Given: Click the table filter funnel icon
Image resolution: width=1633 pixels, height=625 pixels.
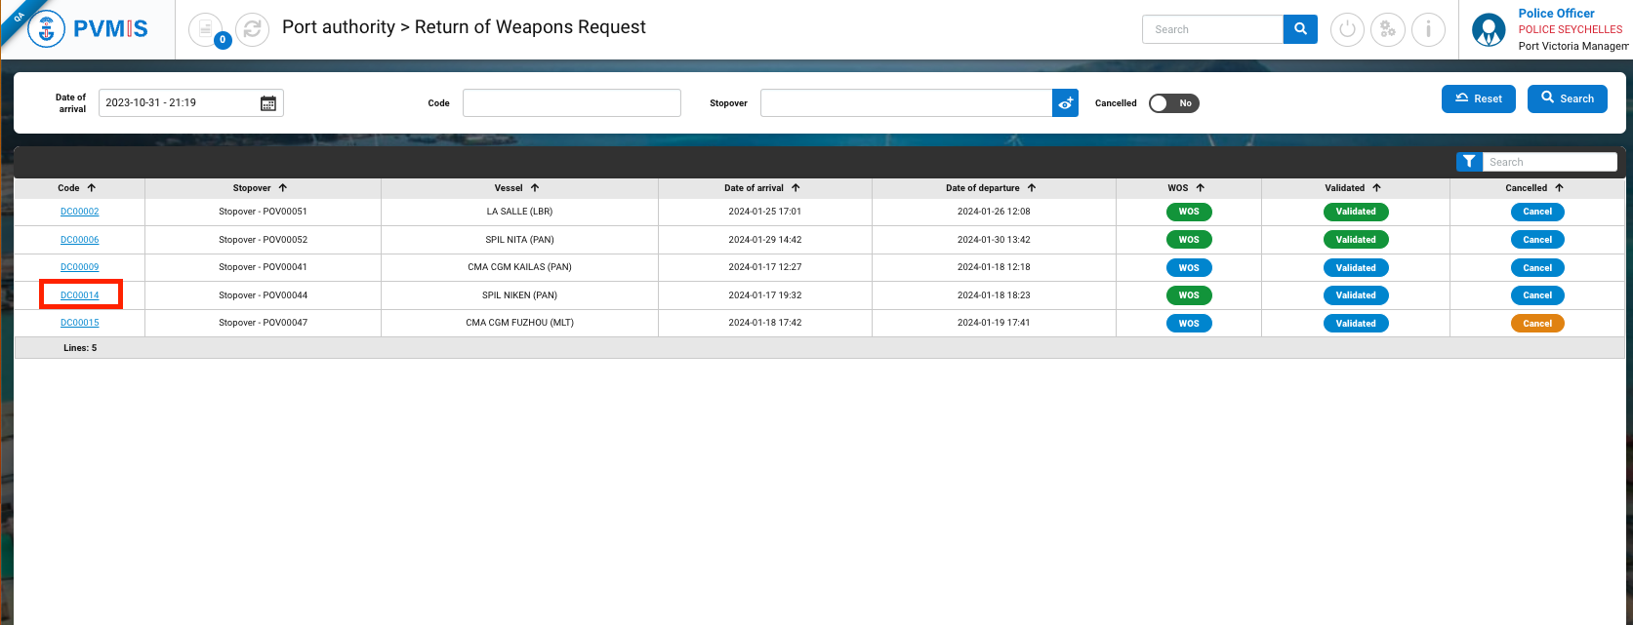Looking at the screenshot, I should tap(1469, 162).
